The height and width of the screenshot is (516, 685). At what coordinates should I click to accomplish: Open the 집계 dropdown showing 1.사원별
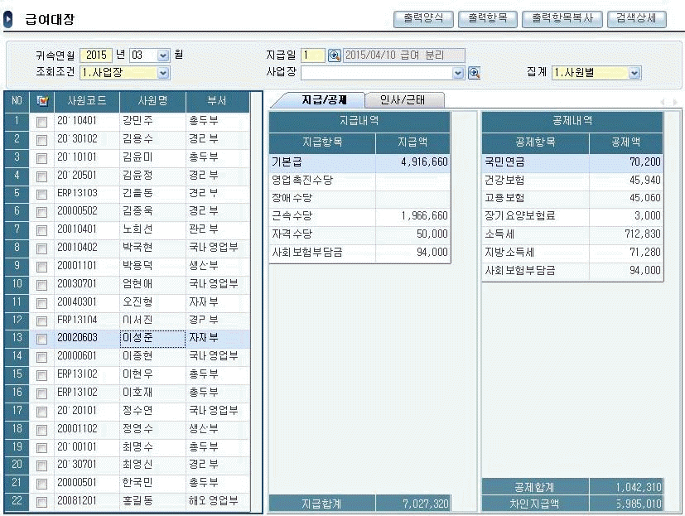pos(634,73)
